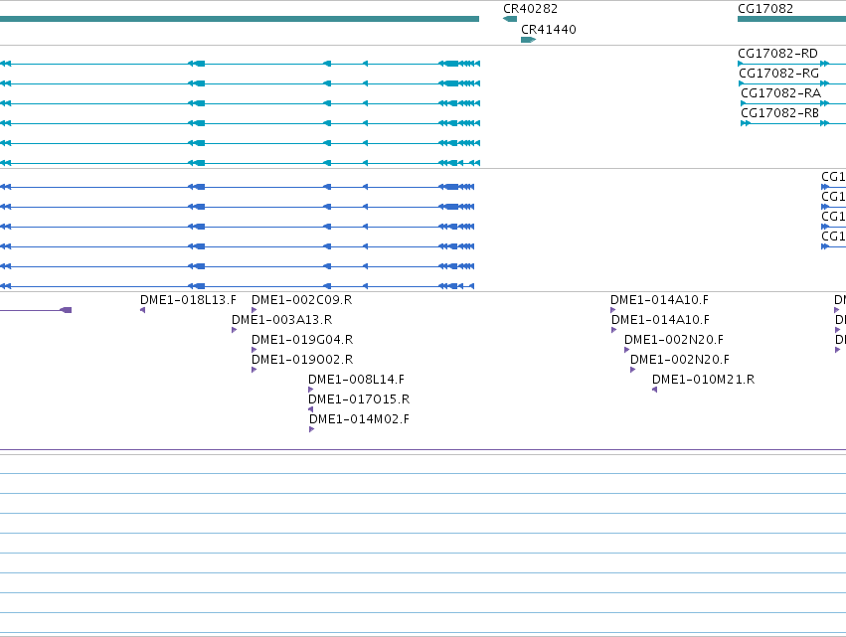Select EST DME1-017O15.R label
The height and width of the screenshot is (637, 846).
(x=359, y=399)
